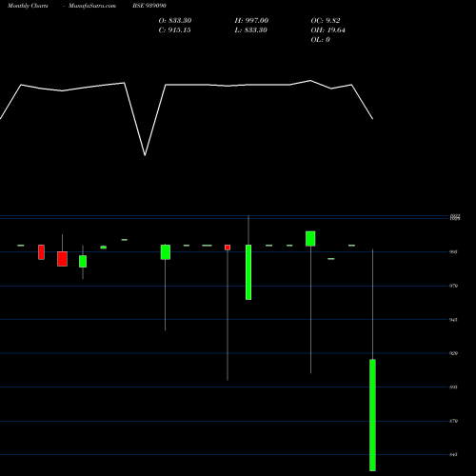Select the low value "L: 833.30"

click(250, 30)
